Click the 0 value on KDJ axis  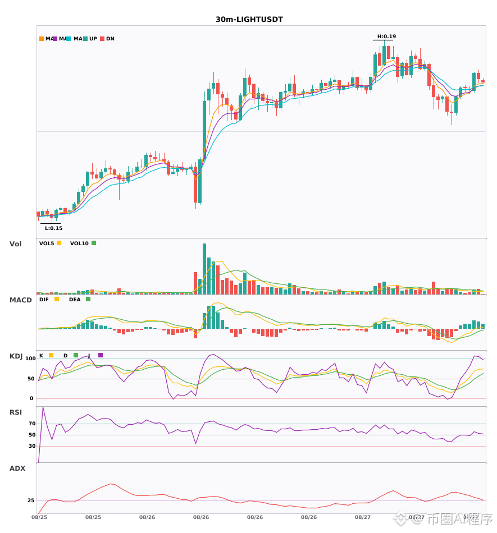[x=31, y=398]
